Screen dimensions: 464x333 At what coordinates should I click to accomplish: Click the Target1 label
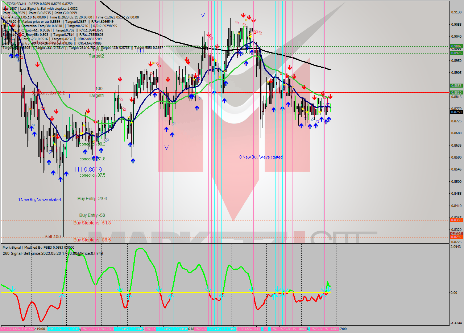[x=96, y=96]
